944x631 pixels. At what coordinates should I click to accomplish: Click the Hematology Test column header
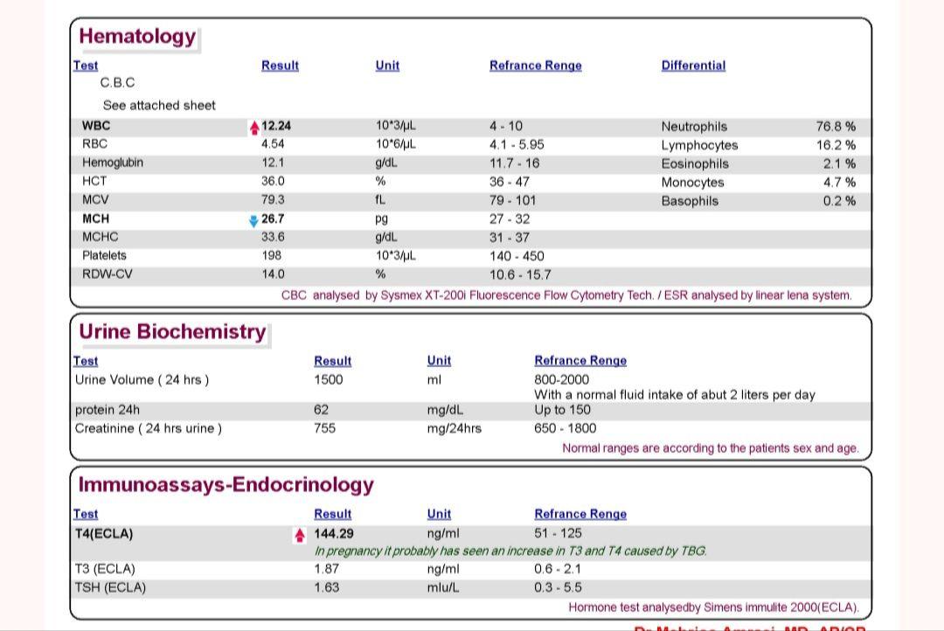[x=86, y=66]
